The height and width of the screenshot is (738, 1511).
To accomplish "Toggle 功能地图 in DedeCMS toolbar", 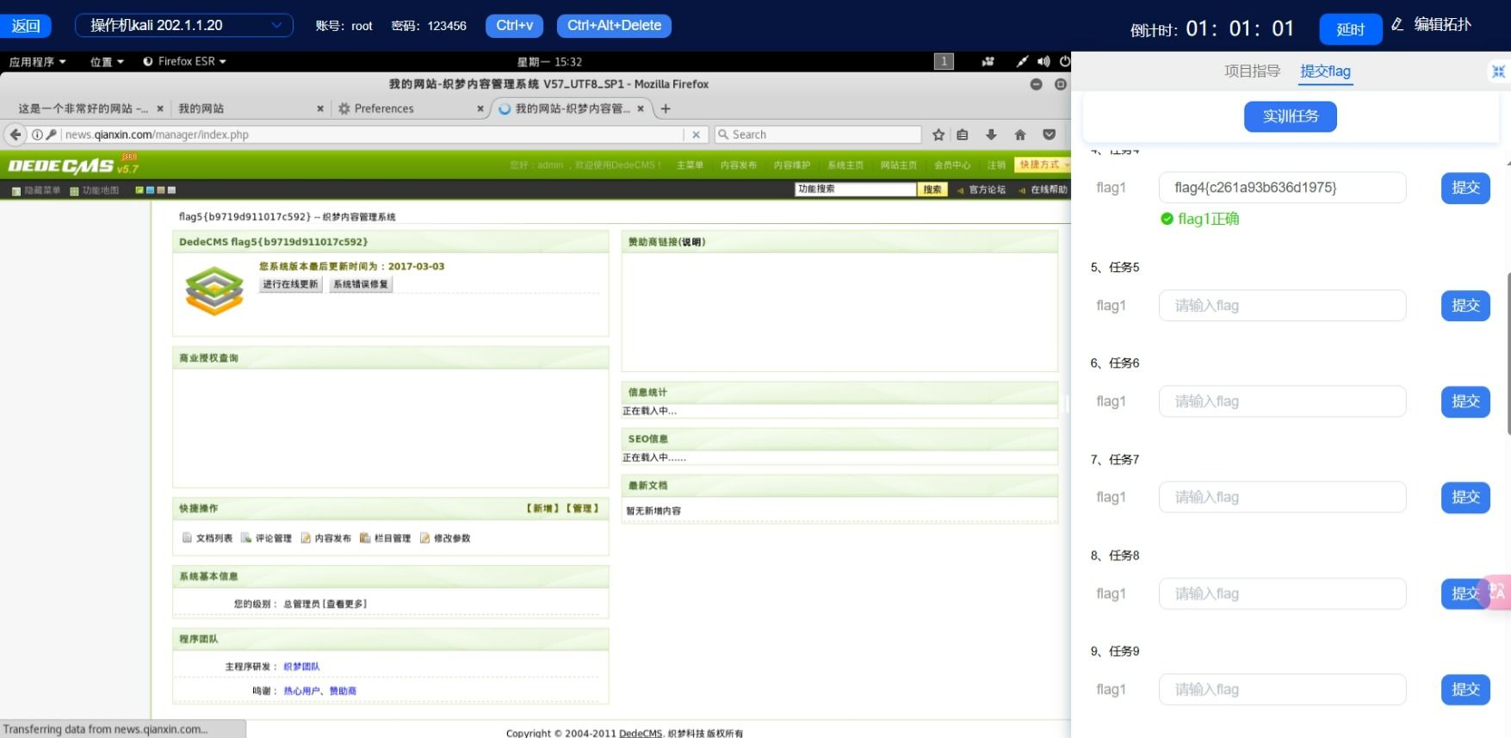I will pyautogui.click(x=95, y=190).
